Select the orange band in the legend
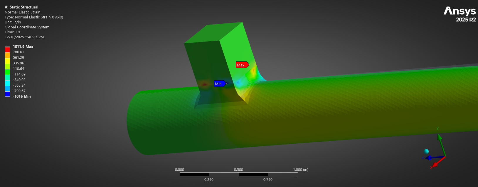The width and height of the screenshot is (478, 187). click(7, 55)
